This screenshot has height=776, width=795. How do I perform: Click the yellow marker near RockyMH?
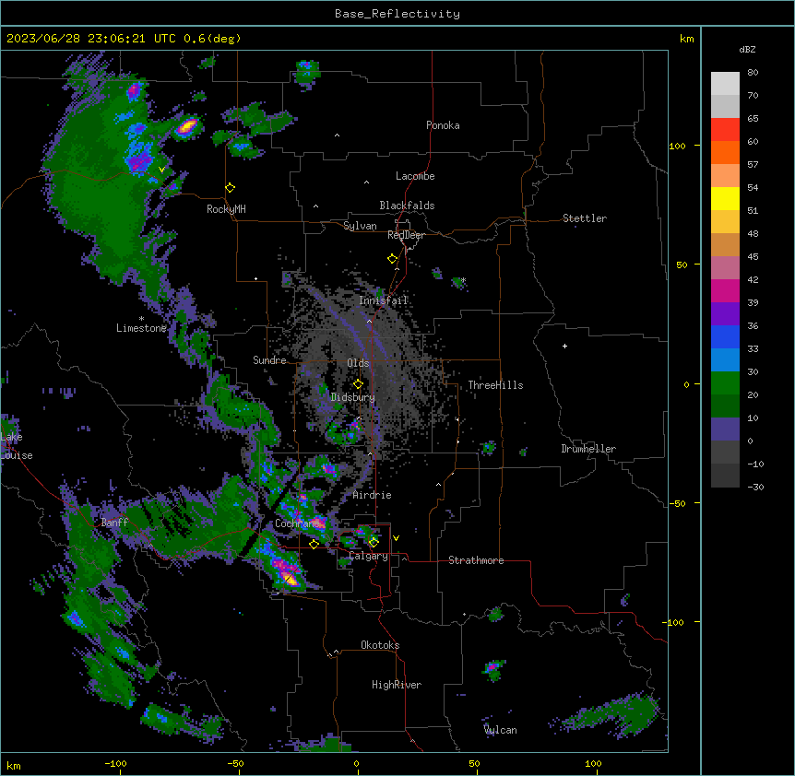coord(231,187)
